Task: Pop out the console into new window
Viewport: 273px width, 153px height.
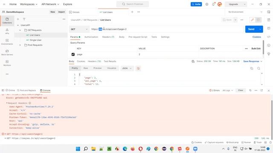Action: coord(261,91)
